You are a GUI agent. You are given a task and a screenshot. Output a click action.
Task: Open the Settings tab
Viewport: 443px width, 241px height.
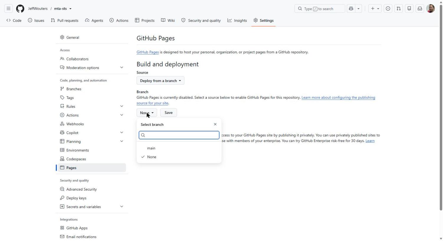(x=263, y=20)
